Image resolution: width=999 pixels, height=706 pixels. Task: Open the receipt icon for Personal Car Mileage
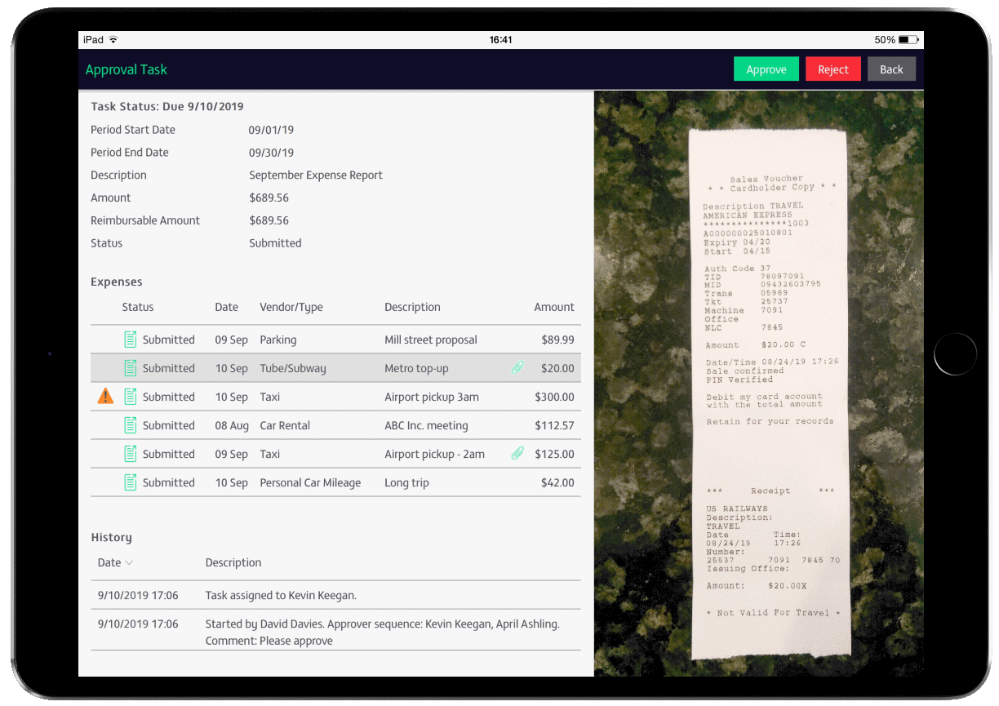pyautogui.click(x=131, y=482)
